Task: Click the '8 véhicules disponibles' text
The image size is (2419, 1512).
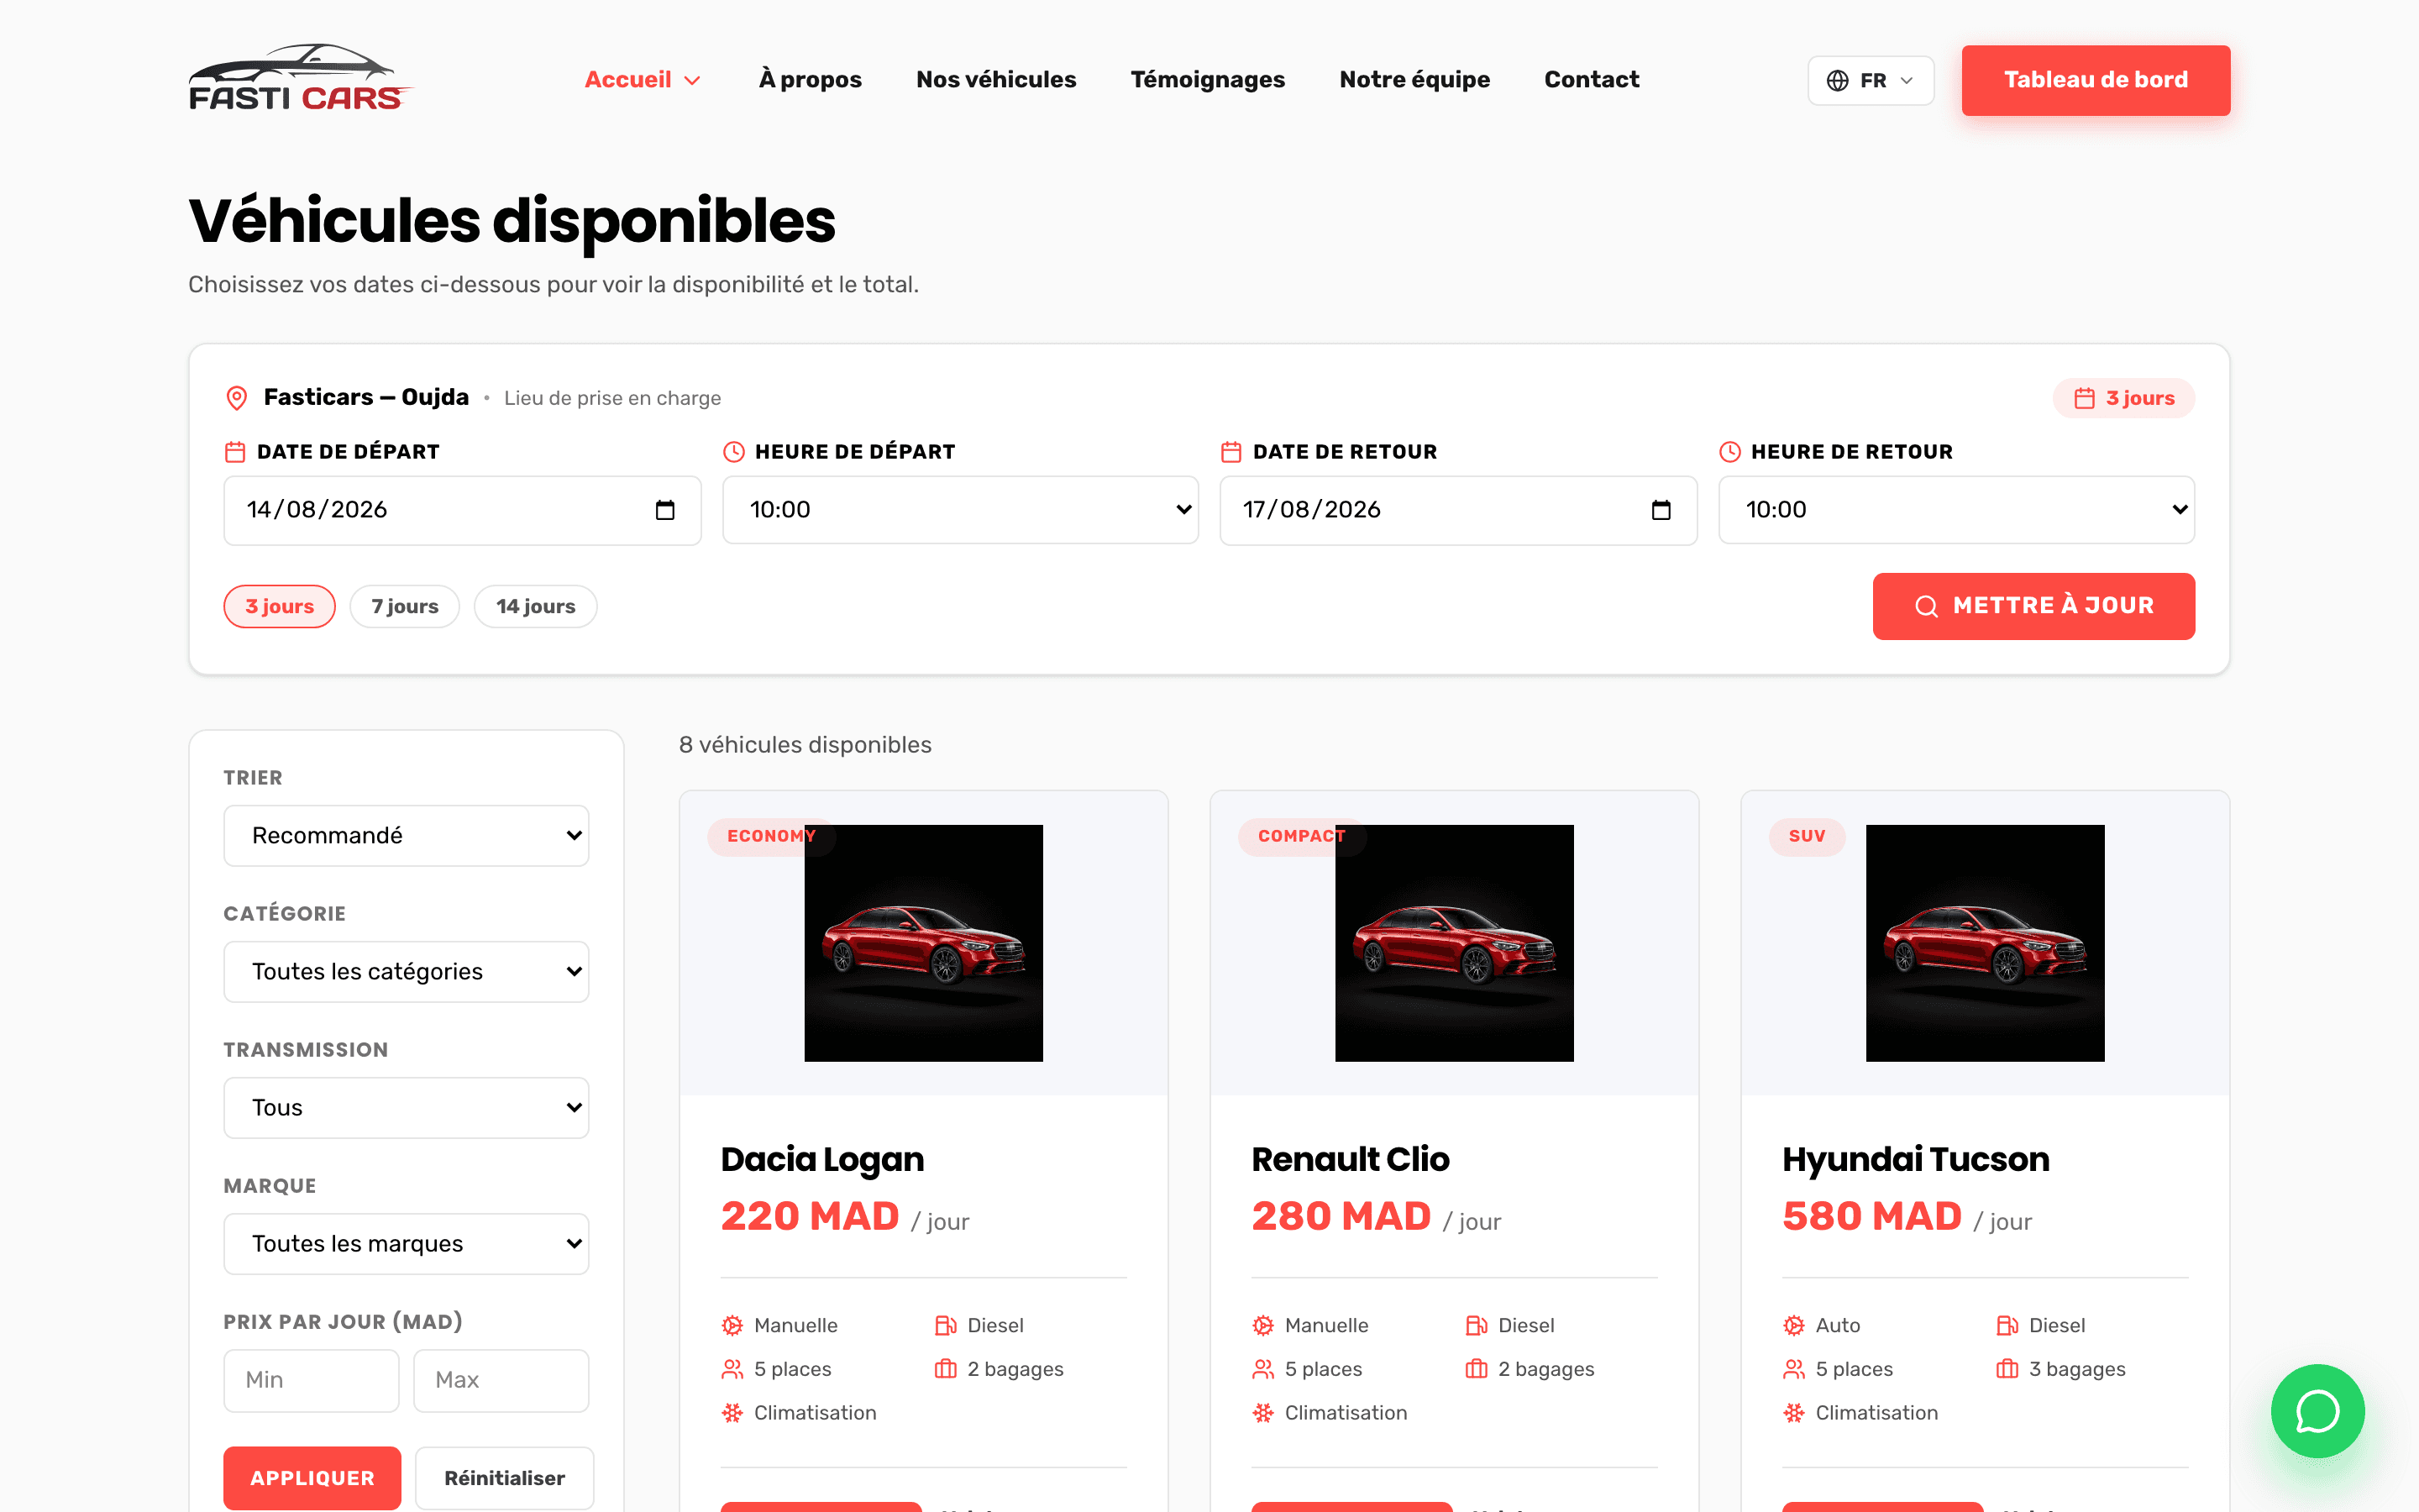Action: (x=805, y=745)
